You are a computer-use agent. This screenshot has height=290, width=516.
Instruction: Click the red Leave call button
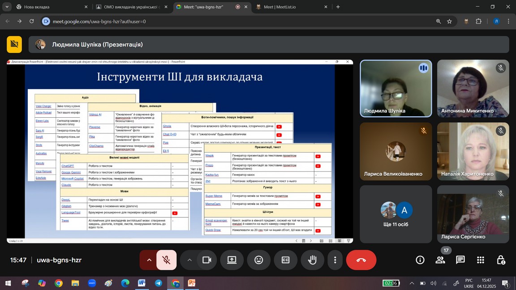361,260
